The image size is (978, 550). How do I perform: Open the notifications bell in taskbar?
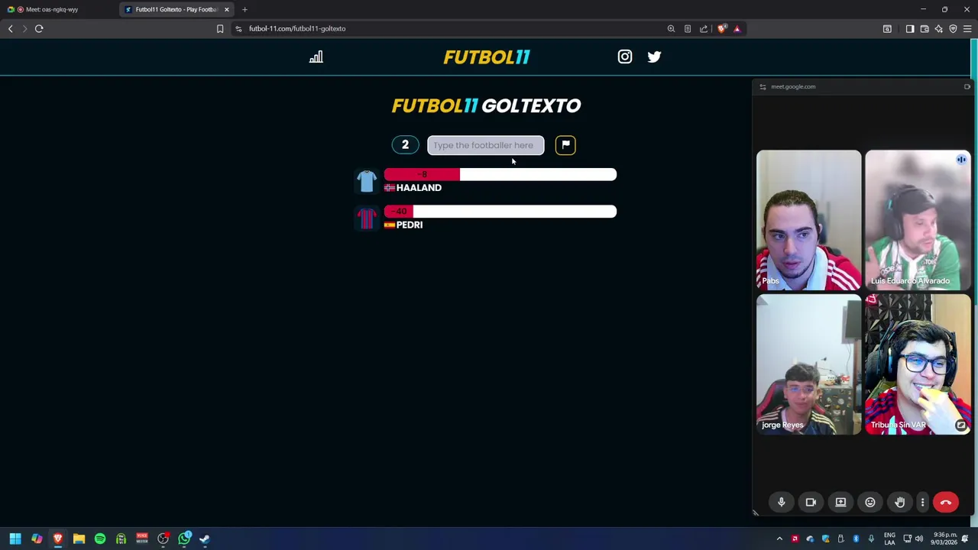tap(965, 539)
